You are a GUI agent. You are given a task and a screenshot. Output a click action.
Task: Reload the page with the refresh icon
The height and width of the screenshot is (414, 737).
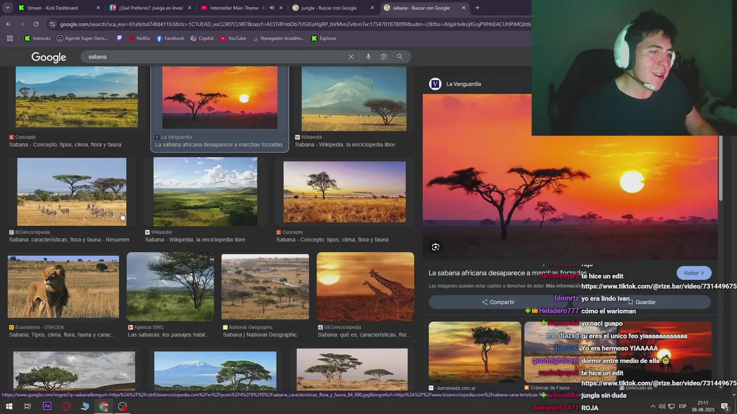point(36,24)
